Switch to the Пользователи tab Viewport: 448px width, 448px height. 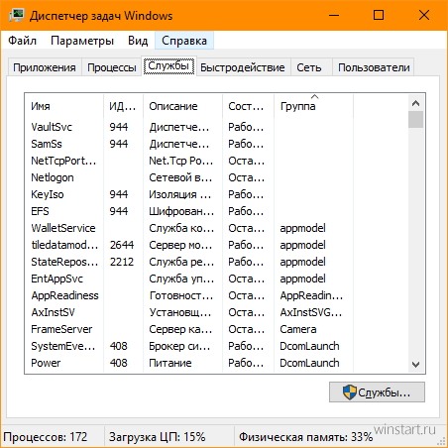click(374, 67)
